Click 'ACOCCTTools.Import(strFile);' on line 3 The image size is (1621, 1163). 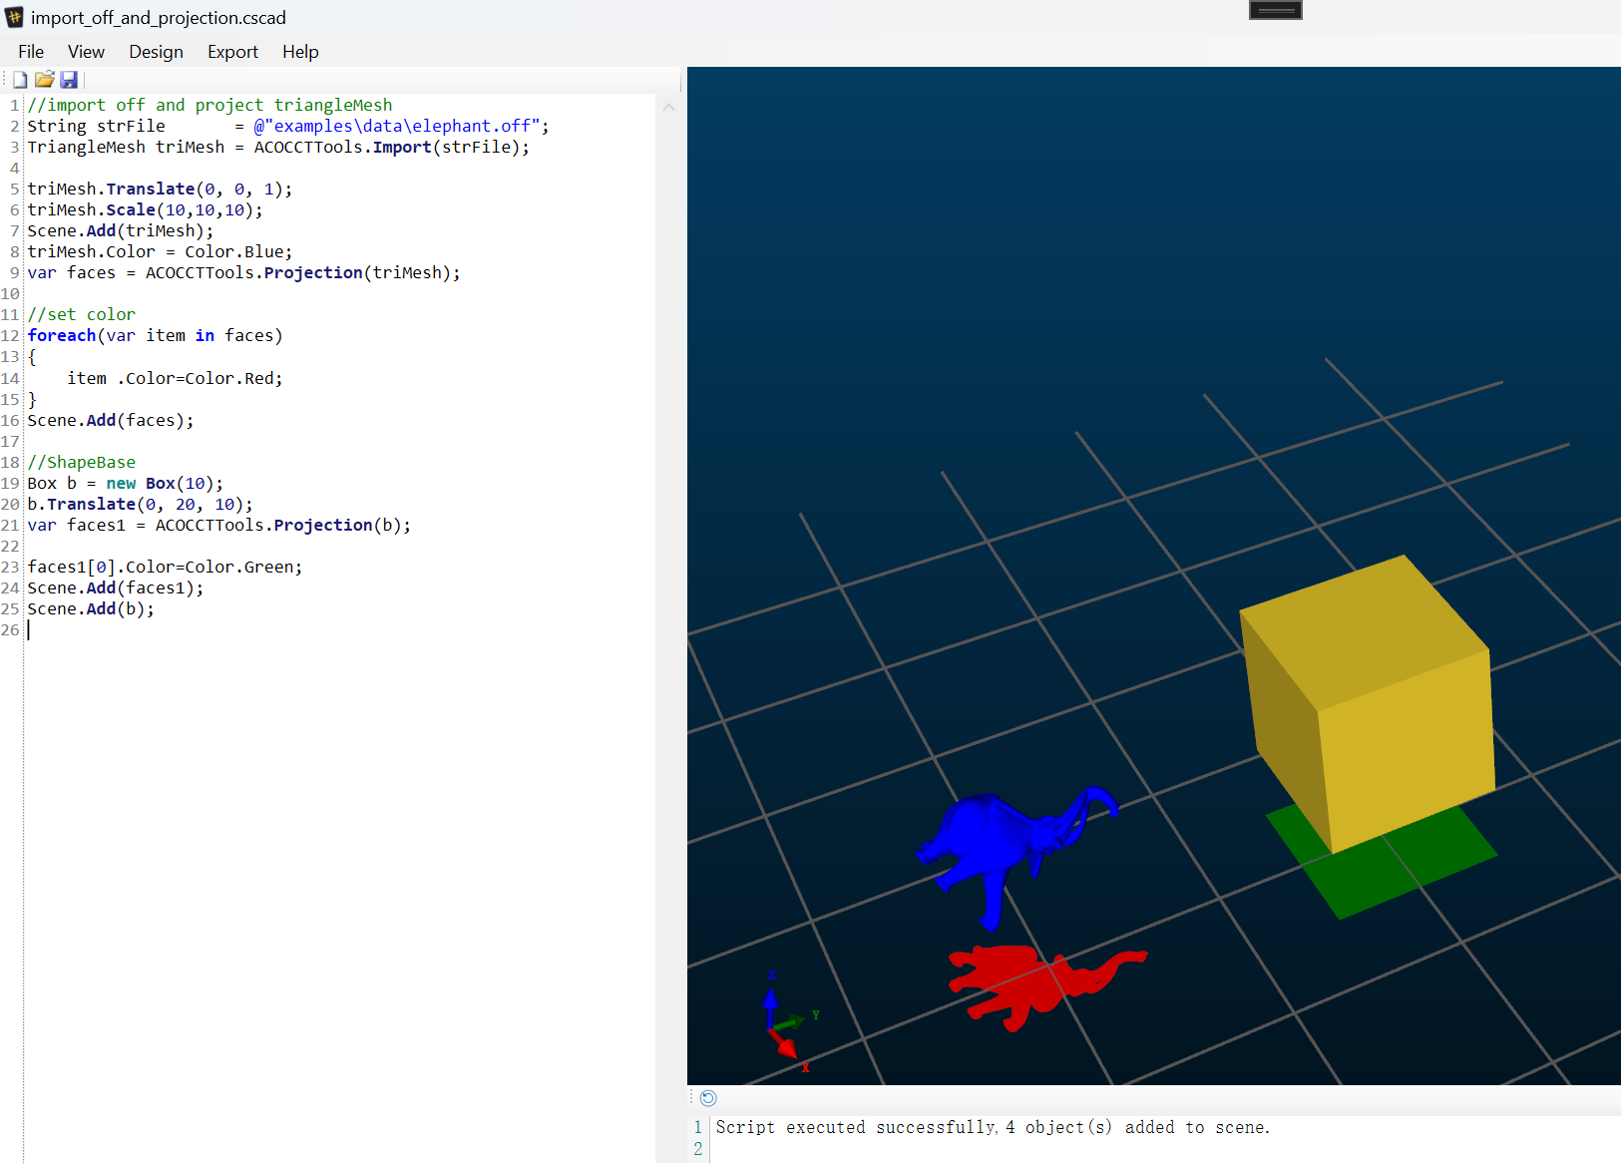pos(391,148)
